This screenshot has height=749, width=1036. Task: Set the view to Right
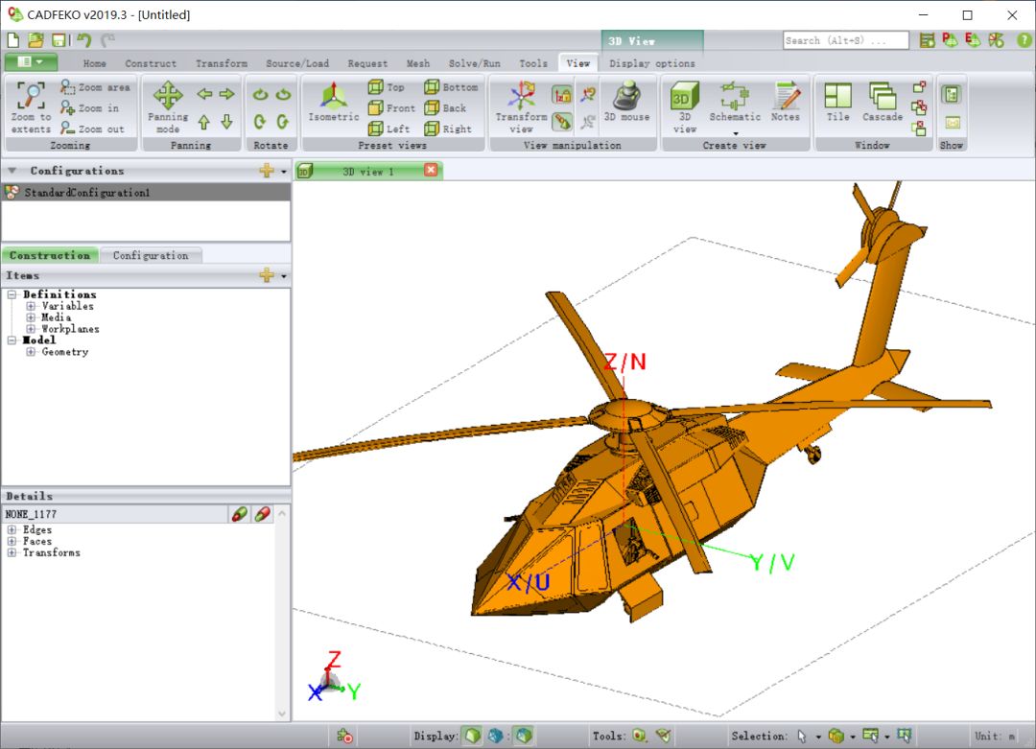click(448, 129)
